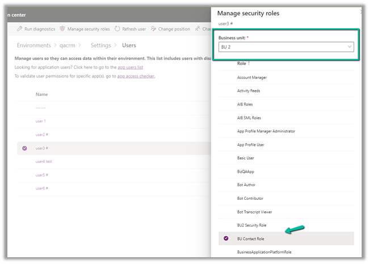Open the Business unit dropdown

[x=286, y=47]
